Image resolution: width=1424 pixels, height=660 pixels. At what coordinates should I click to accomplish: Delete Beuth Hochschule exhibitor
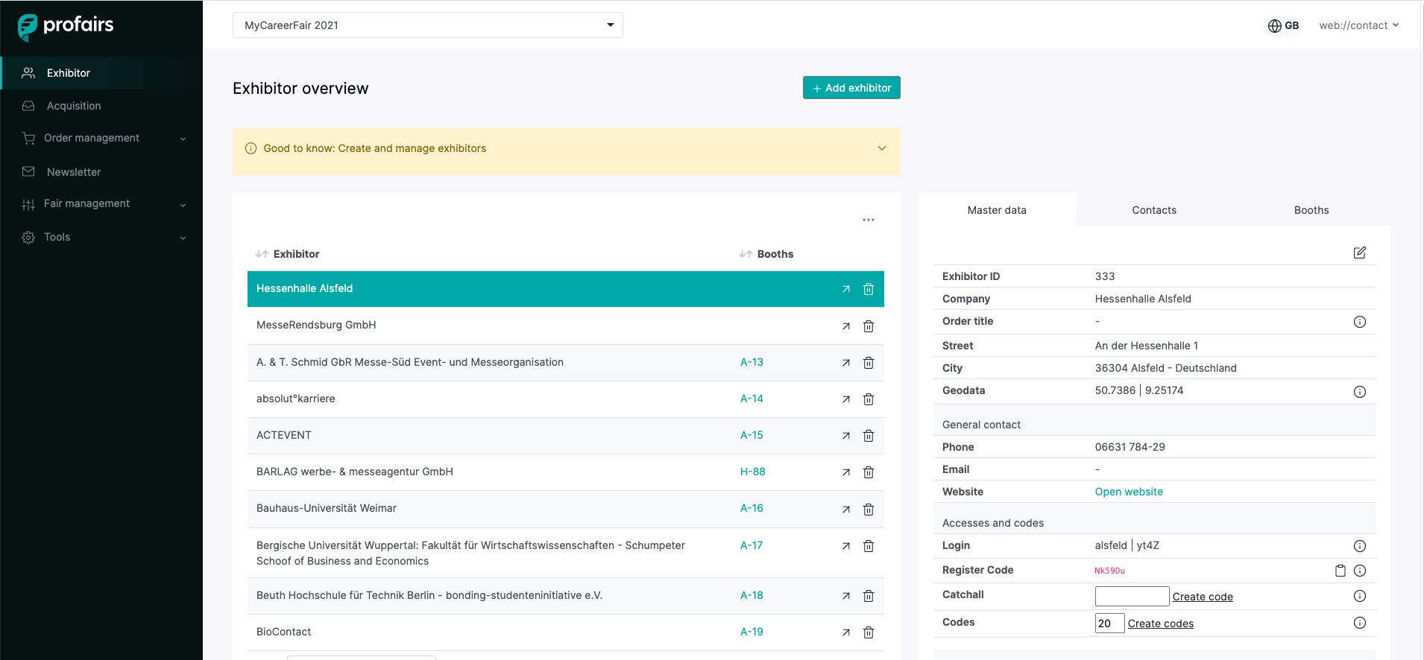click(x=869, y=596)
